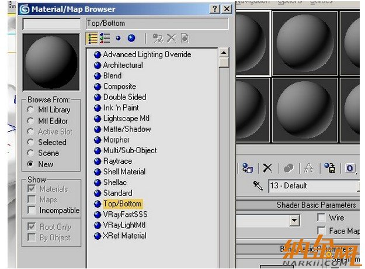This screenshot has height=269, width=365.
Task: Click Update Scene Materials from Library icon
Action: [x=158, y=39]
